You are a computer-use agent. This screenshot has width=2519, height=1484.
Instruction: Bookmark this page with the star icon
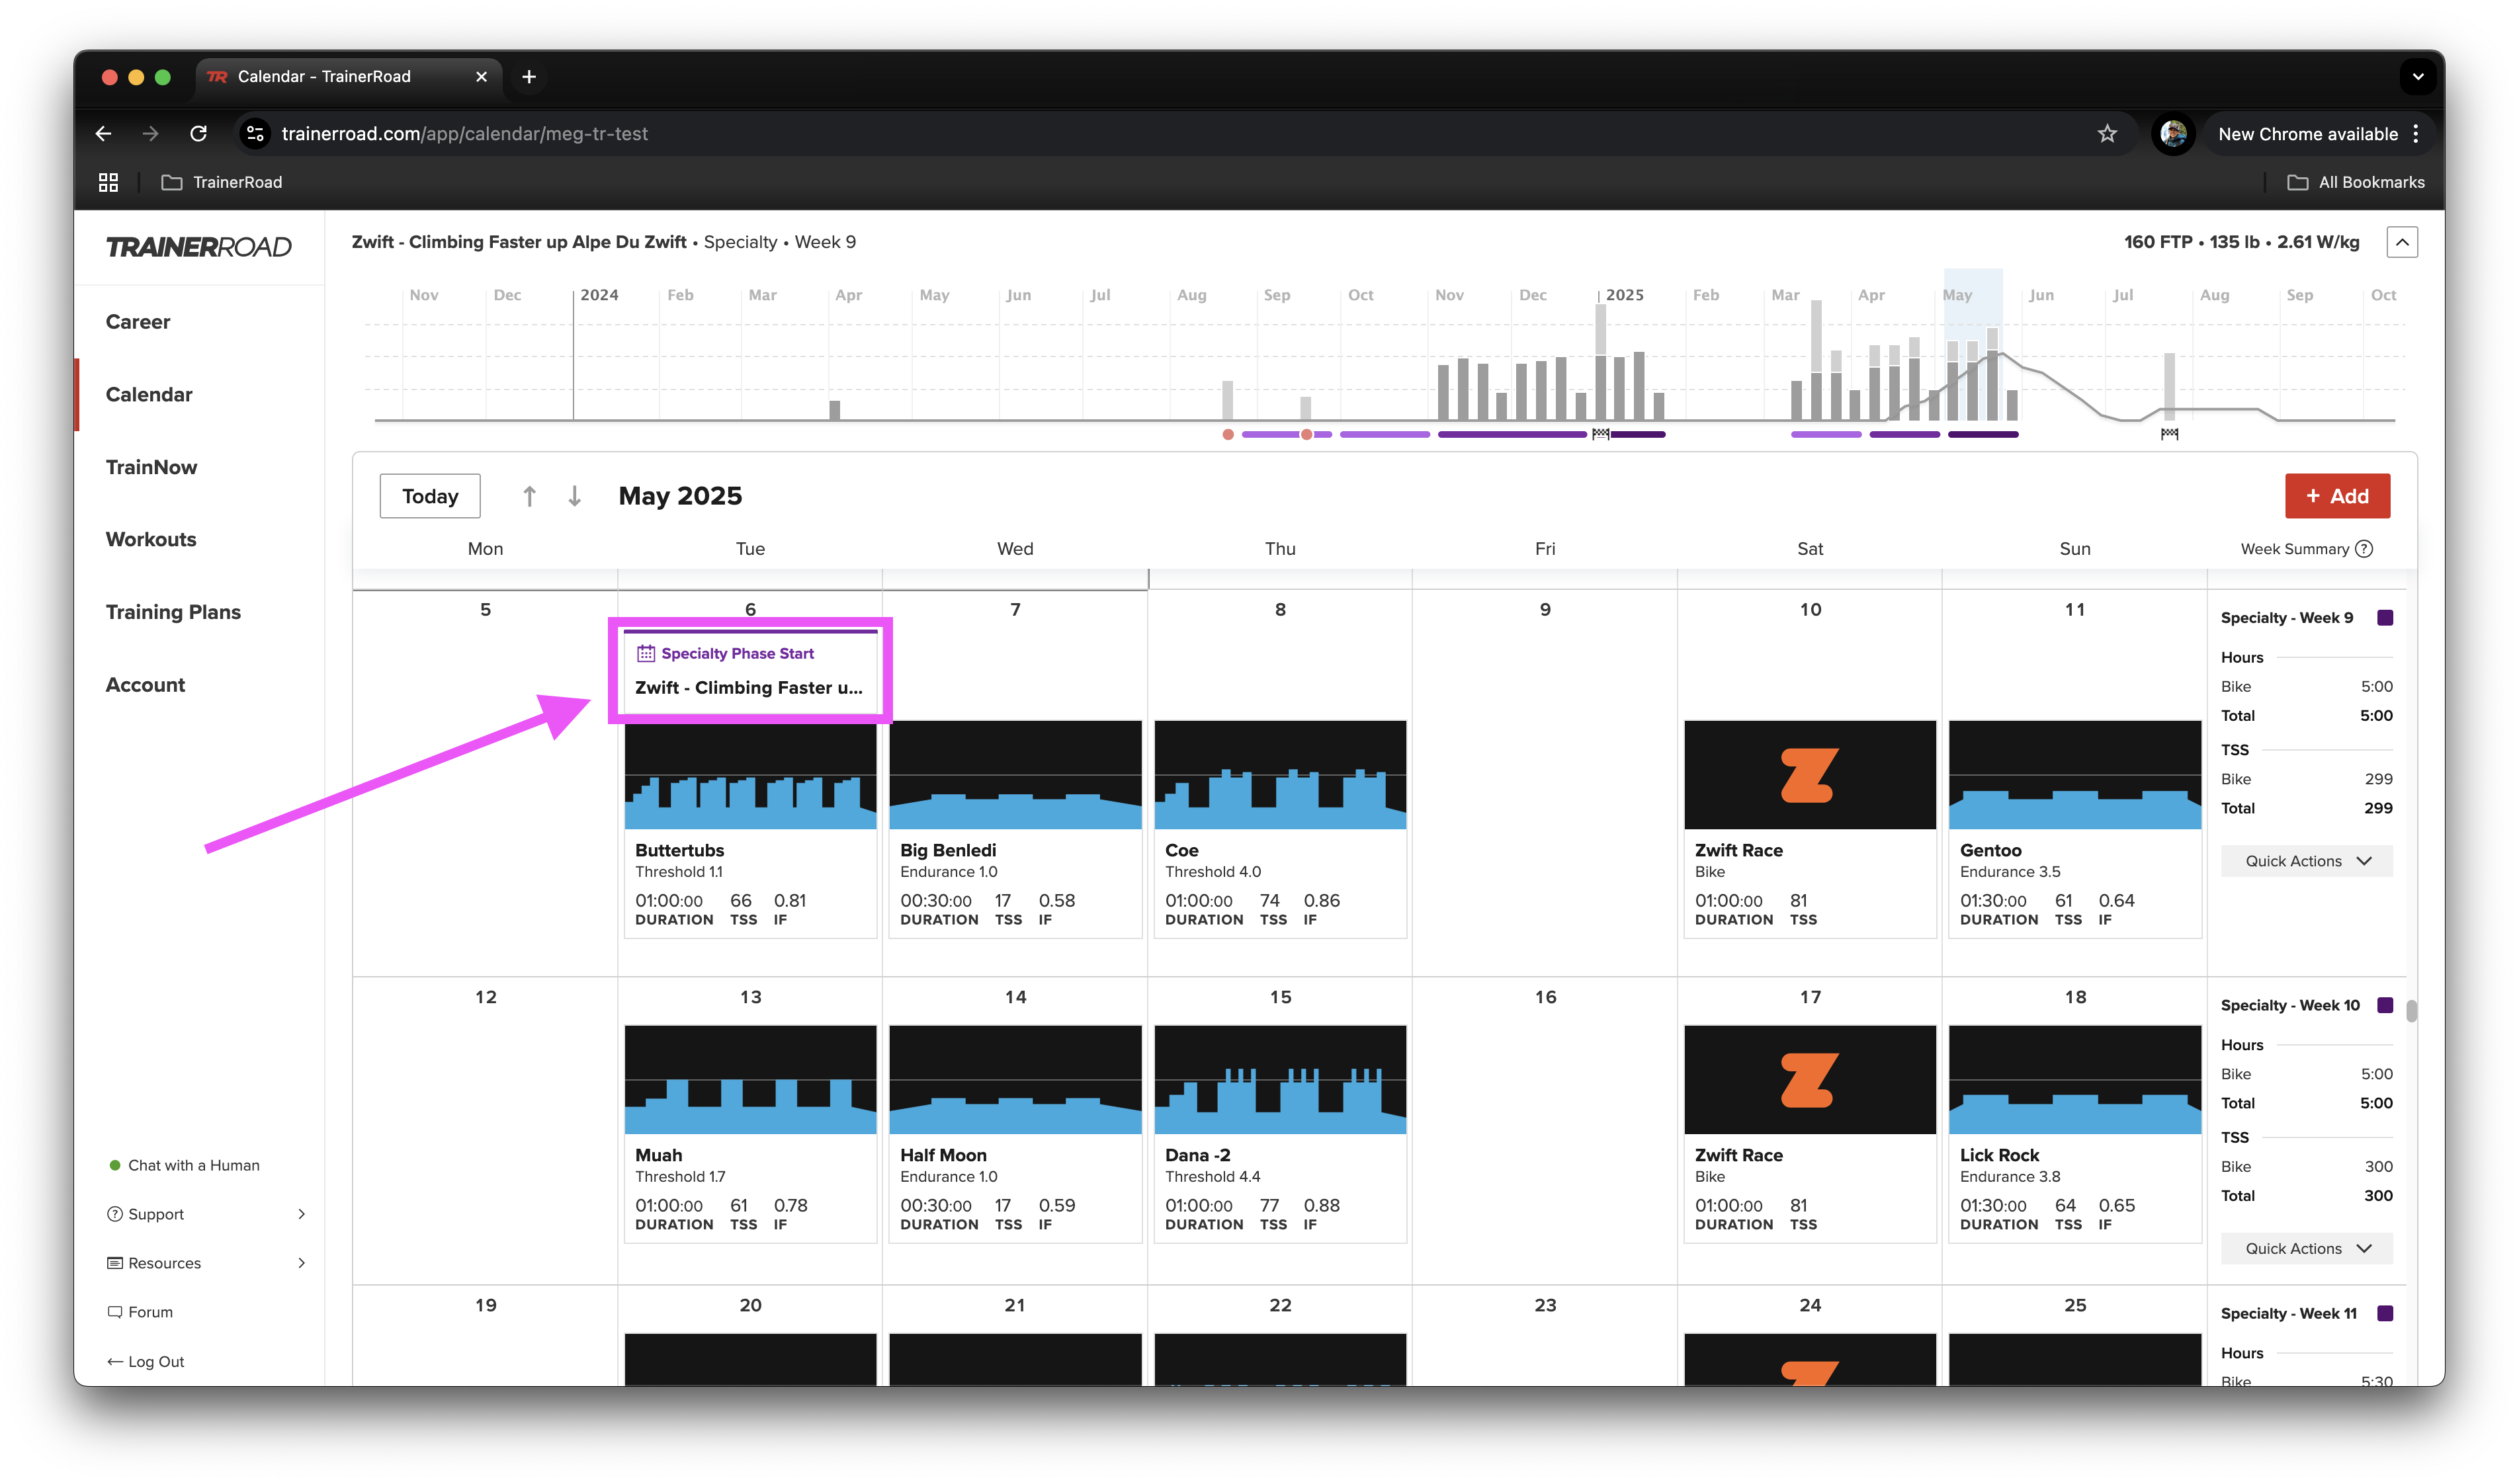2107,134
